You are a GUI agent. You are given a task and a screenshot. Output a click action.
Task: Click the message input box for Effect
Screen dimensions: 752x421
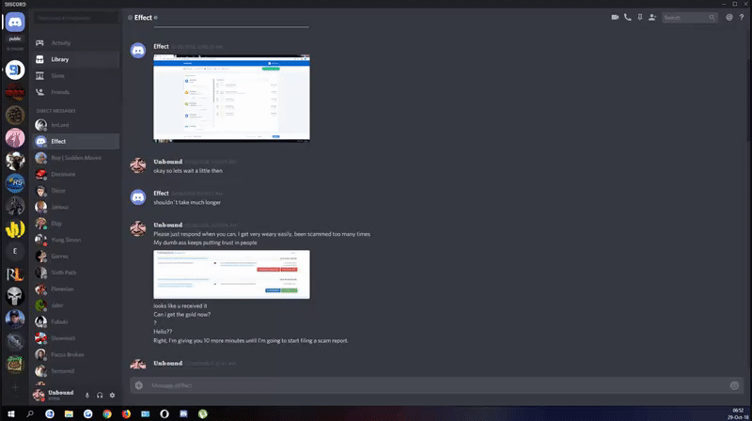coord(436,385)
